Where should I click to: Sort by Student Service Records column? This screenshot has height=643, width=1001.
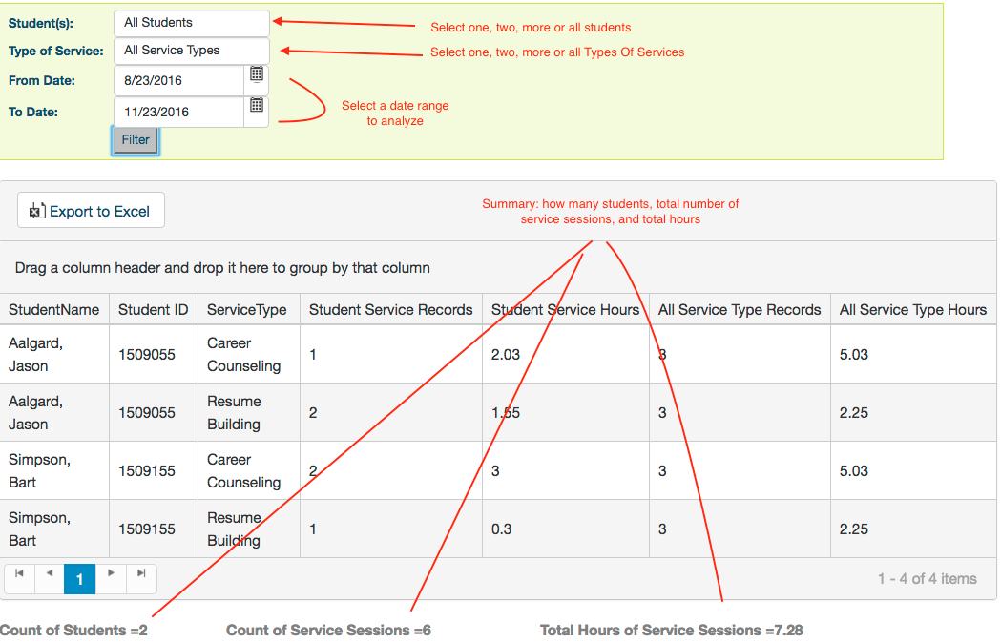[390, 310]
